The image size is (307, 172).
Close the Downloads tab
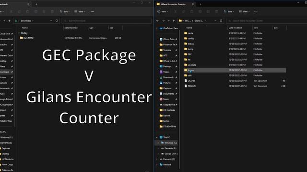[x=28, y=4]
